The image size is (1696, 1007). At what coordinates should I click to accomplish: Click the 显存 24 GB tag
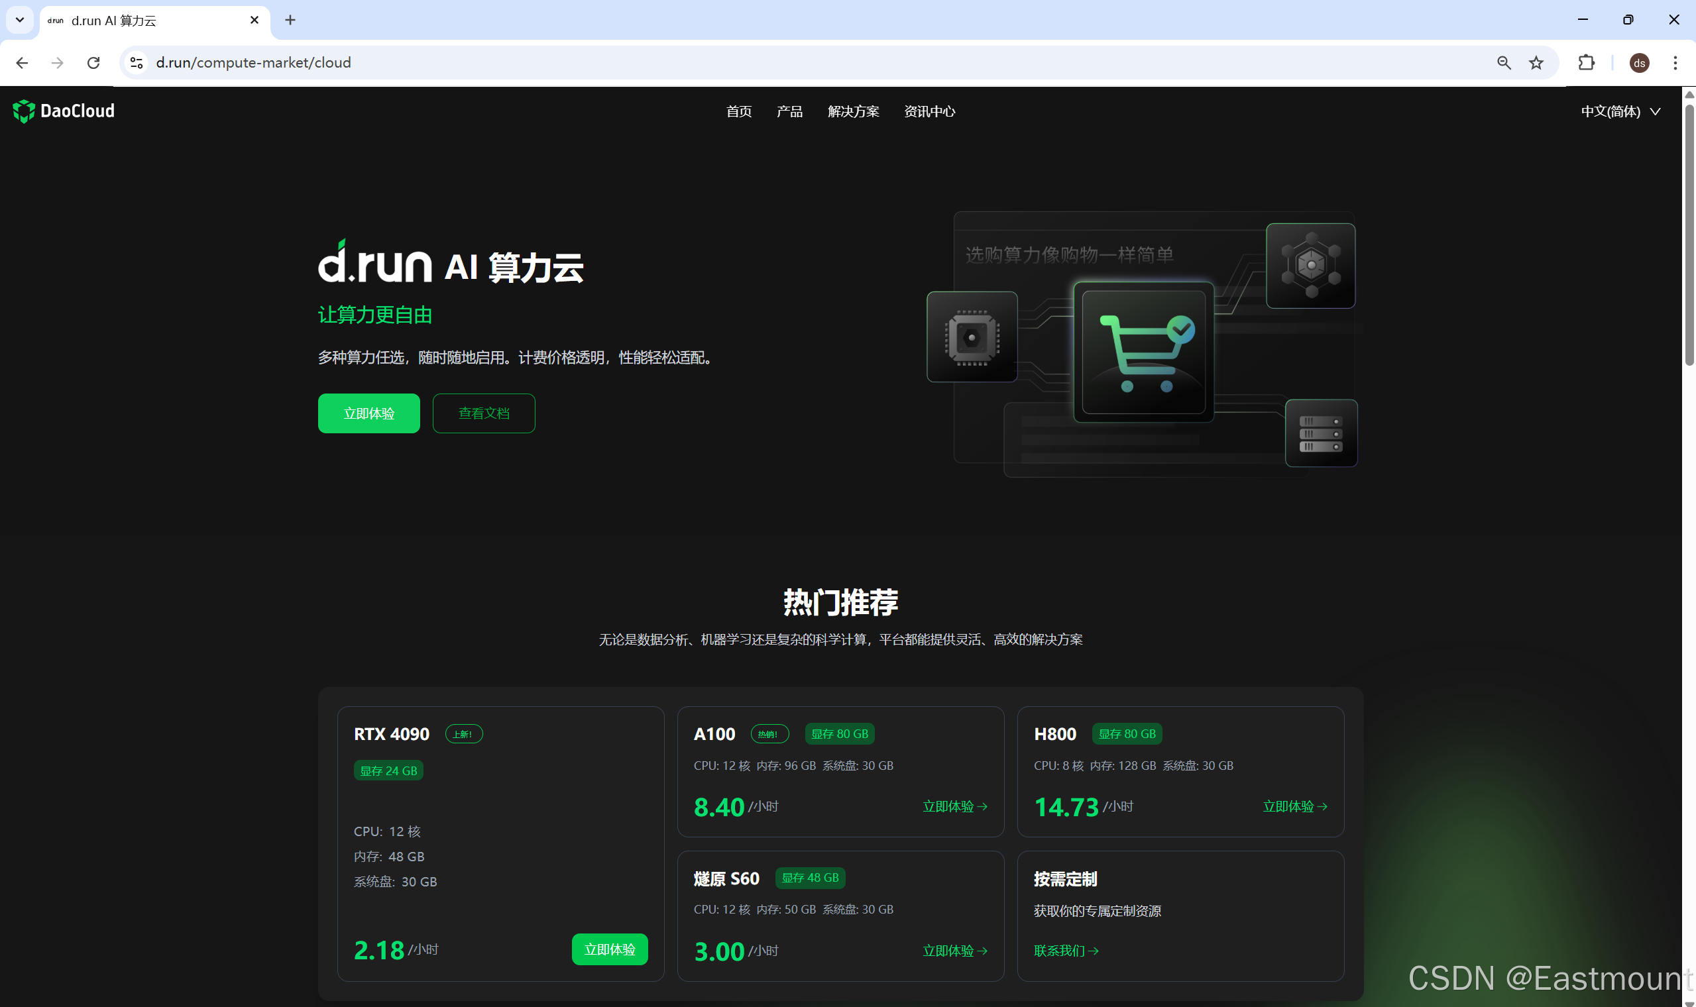coord(388,771)
